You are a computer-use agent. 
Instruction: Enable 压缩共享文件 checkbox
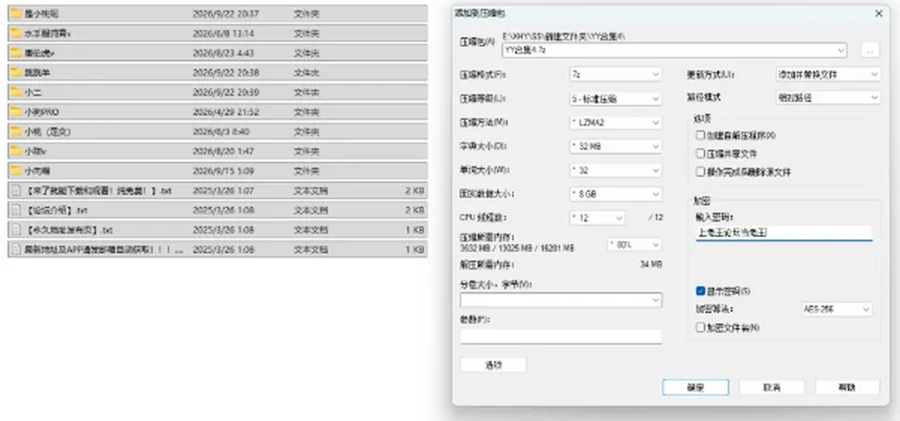[699, 154]
